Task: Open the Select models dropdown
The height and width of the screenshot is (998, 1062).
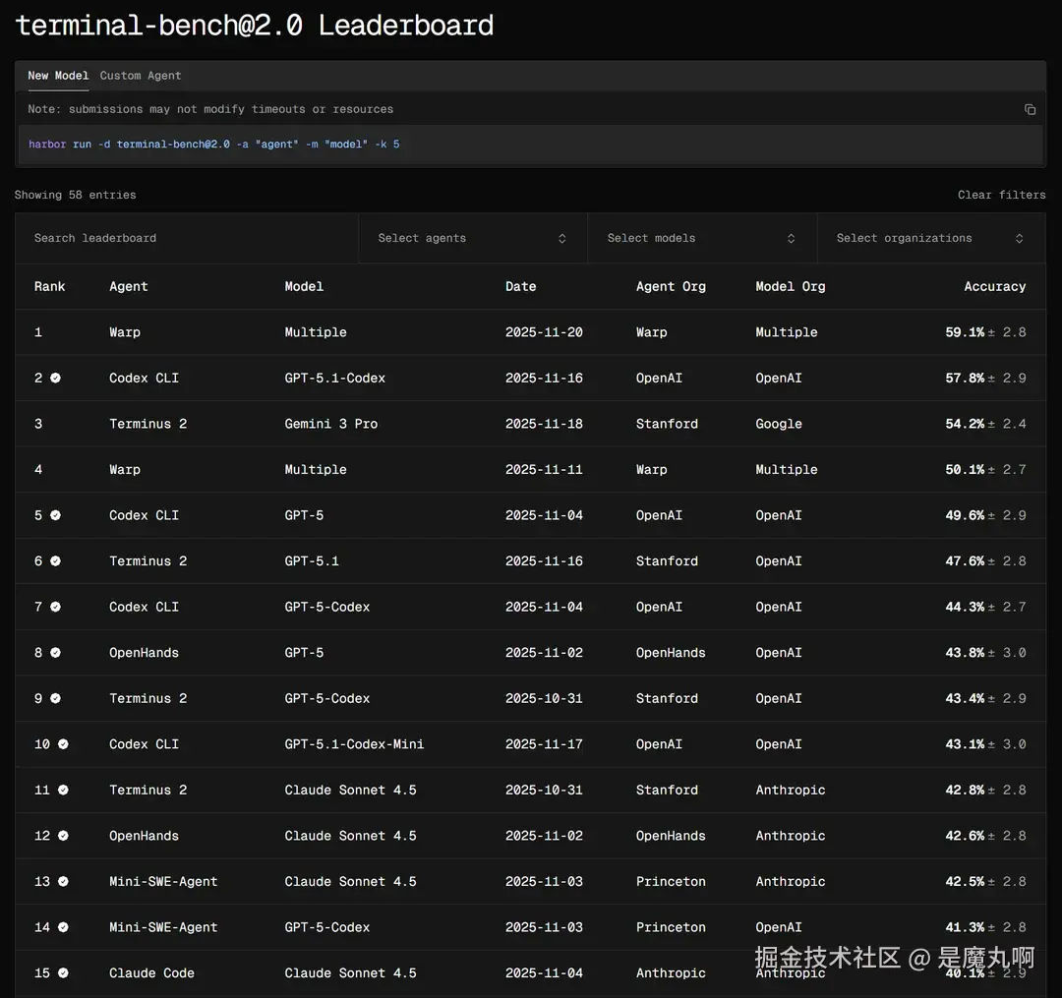Action: pyautogui.click(x=701, y=238)
